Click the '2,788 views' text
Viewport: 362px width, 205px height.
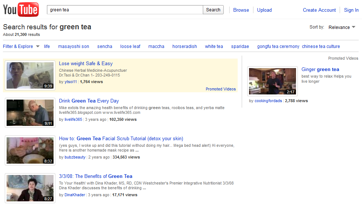coord(296,101)
